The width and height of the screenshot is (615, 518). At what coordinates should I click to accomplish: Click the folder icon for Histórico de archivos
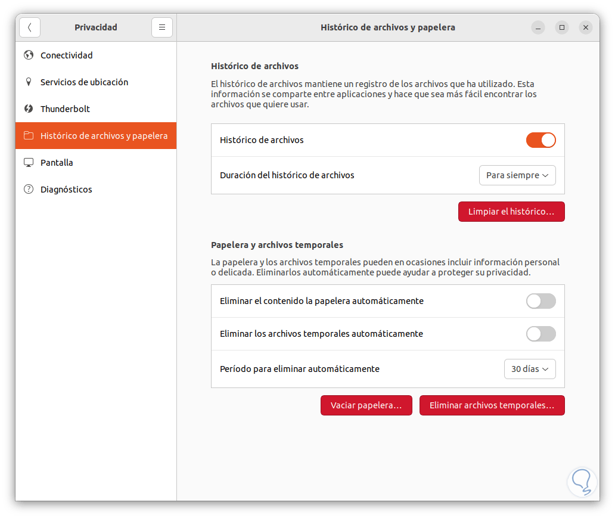(x=29, y=136)
